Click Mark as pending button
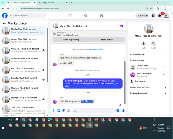 point(71,40)
